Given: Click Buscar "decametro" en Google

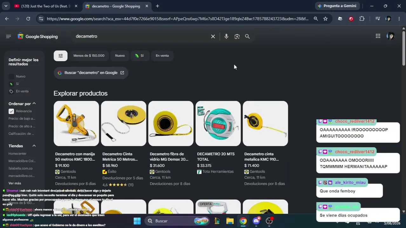Looking at the screenshot, I should pos(91,73).
